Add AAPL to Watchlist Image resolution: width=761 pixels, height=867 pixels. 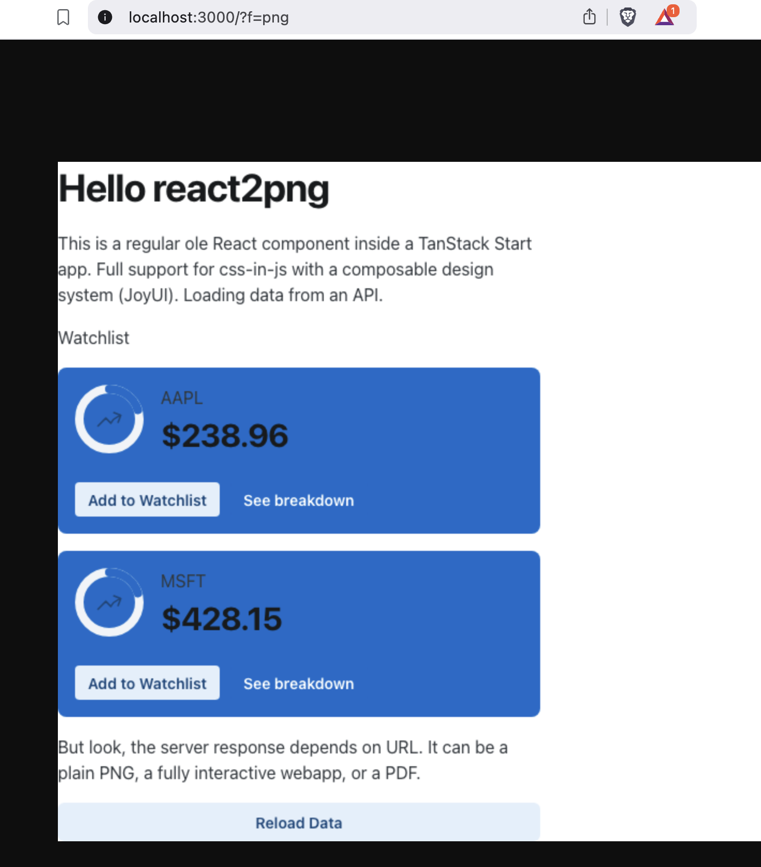click(x=147, y=499)
